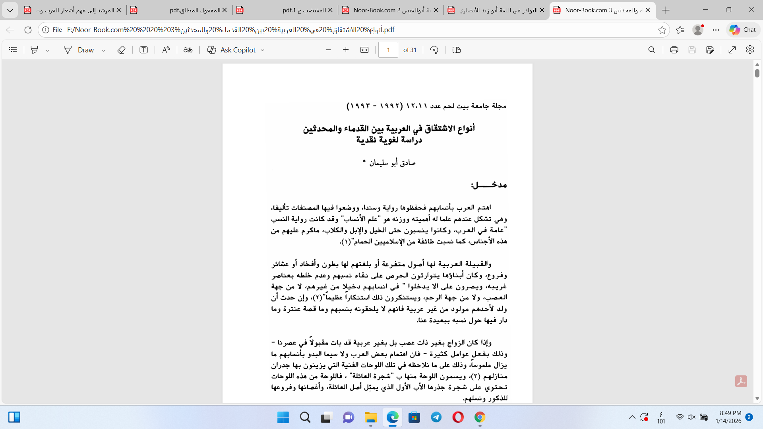Click Ask Copilot button
763x429 pixels.
tap(232, 50)
